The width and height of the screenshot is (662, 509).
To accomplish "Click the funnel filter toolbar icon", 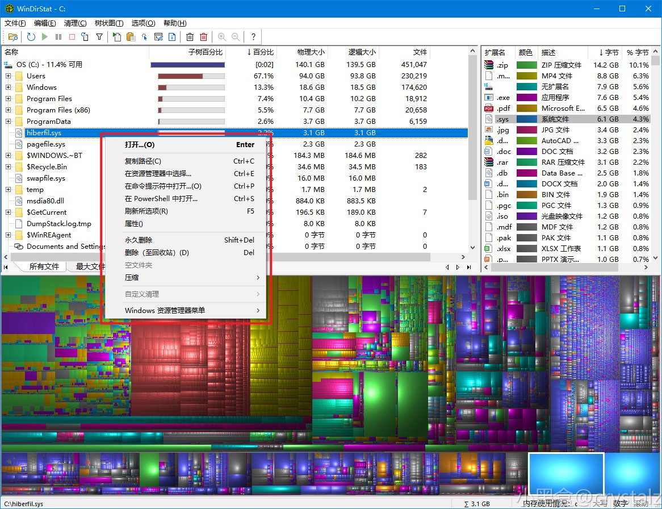I will 99,37.
